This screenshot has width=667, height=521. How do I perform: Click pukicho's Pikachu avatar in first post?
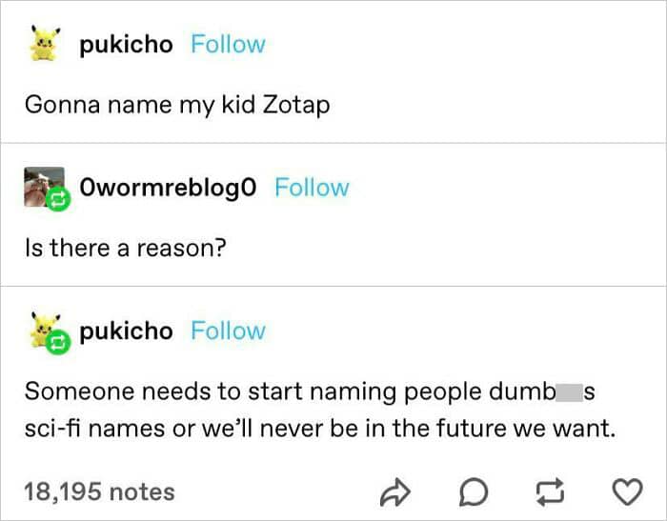click(45, 43)
